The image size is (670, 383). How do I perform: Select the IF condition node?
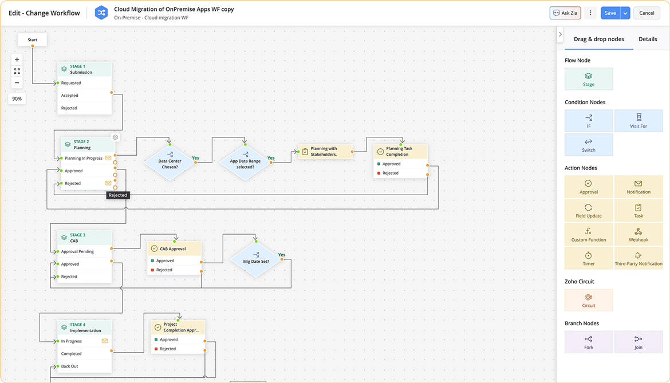pyautogui.click(x=588, y=120)
